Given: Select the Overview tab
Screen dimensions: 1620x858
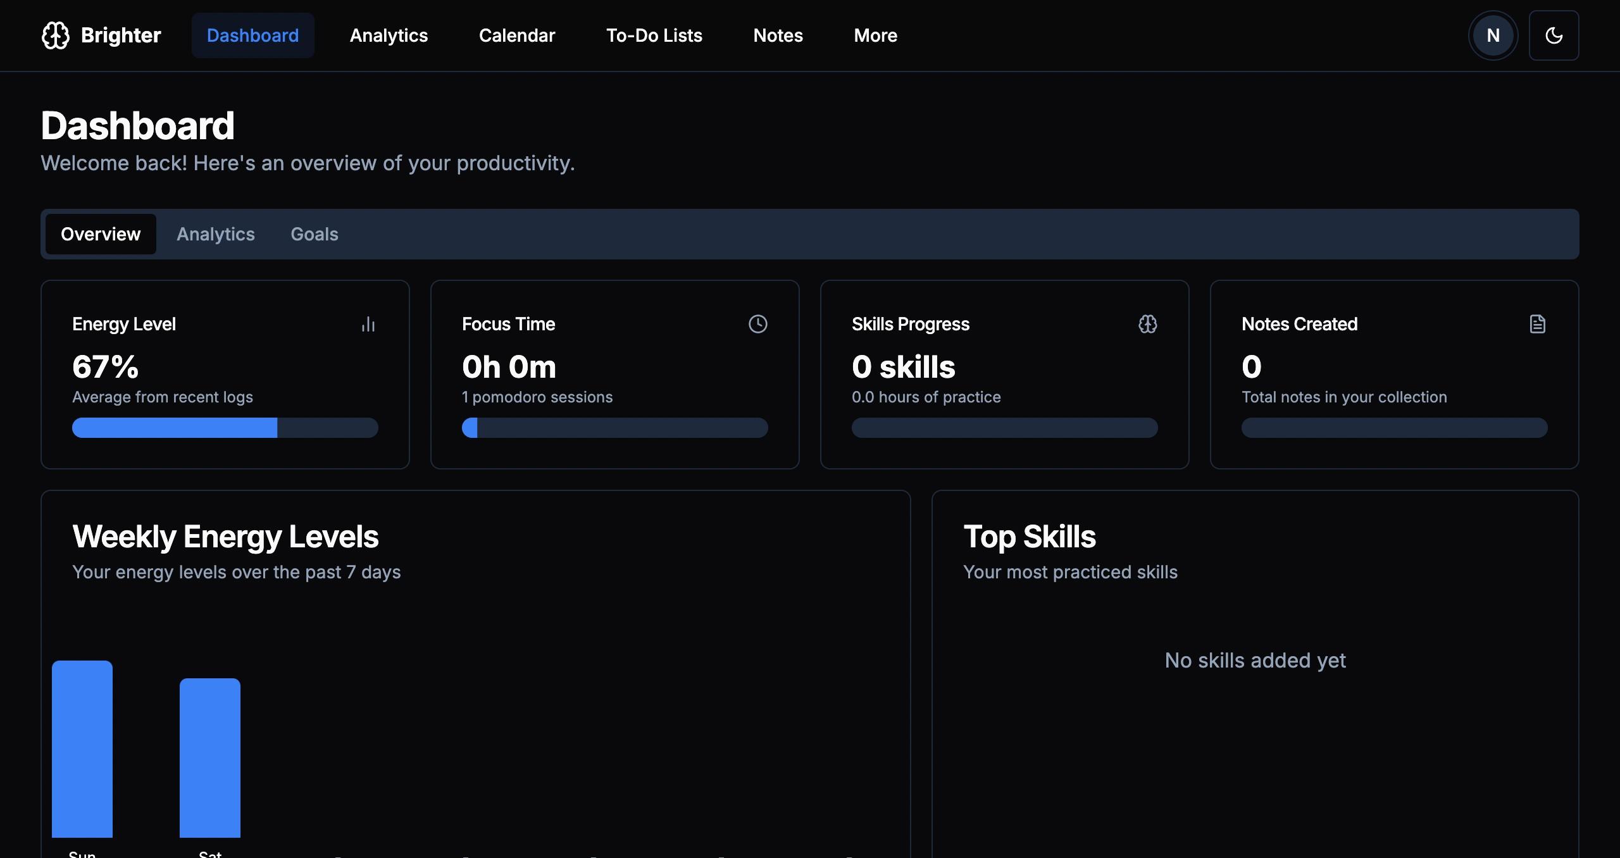Looking at the screenshot, I should point(101,234).
